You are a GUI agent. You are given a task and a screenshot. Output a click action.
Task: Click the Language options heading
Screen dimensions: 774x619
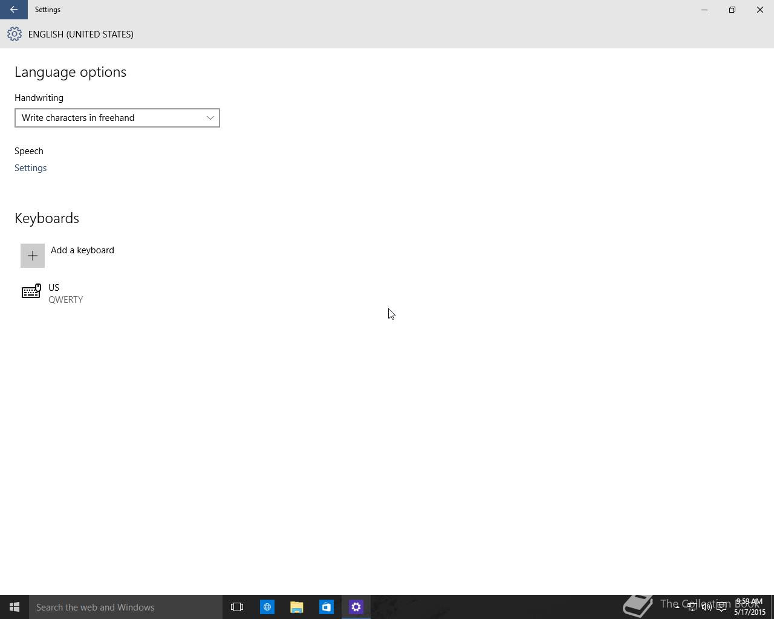71,72
